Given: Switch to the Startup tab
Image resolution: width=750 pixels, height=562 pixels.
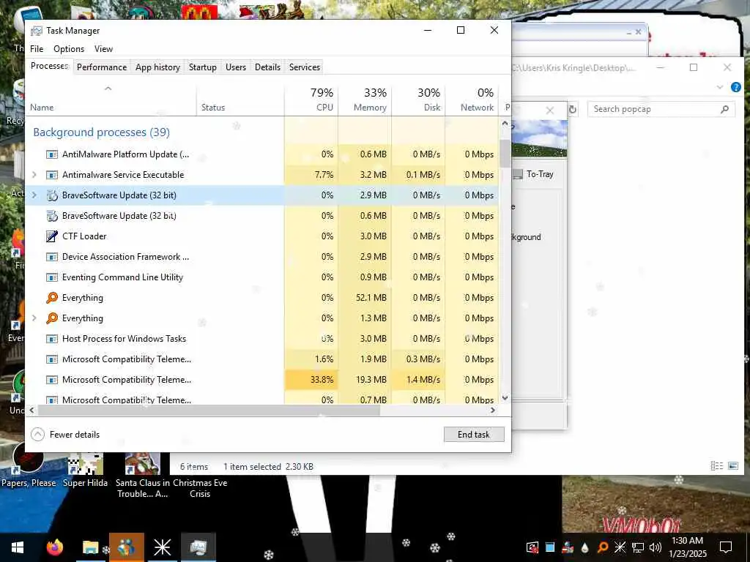Looking at the screenshot, I should coord(203,67).
